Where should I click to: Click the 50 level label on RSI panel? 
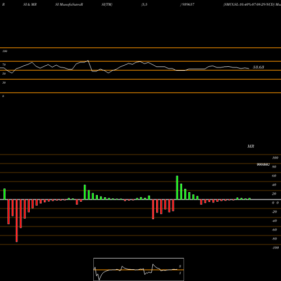(x=4, y=74)
